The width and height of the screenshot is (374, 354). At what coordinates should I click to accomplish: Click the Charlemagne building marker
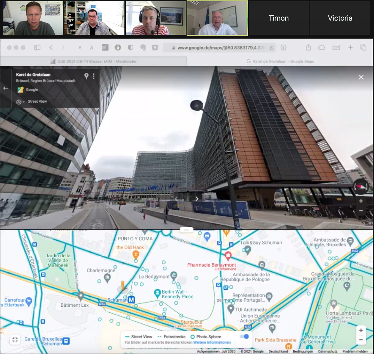[107, 277]
